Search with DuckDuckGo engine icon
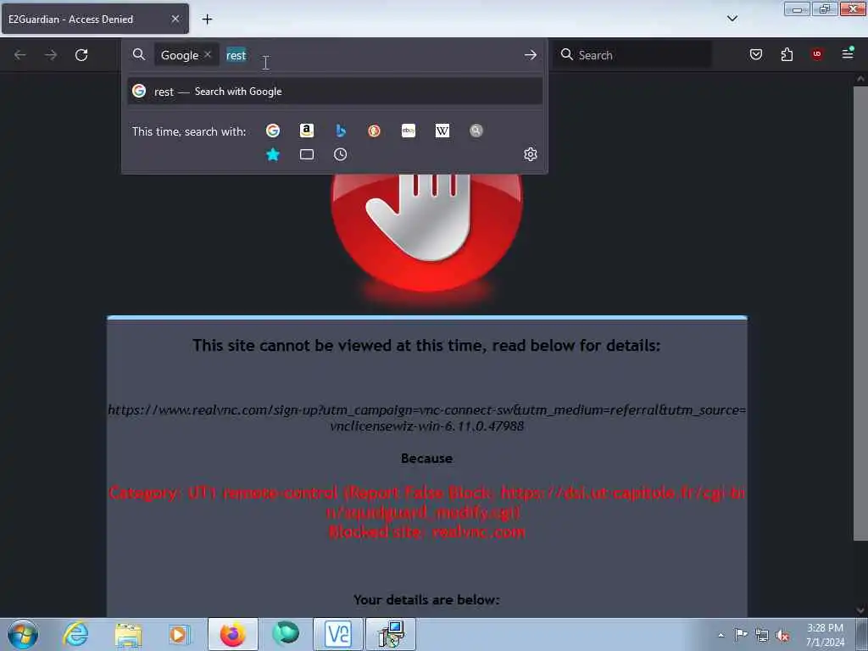 (374, 131)
